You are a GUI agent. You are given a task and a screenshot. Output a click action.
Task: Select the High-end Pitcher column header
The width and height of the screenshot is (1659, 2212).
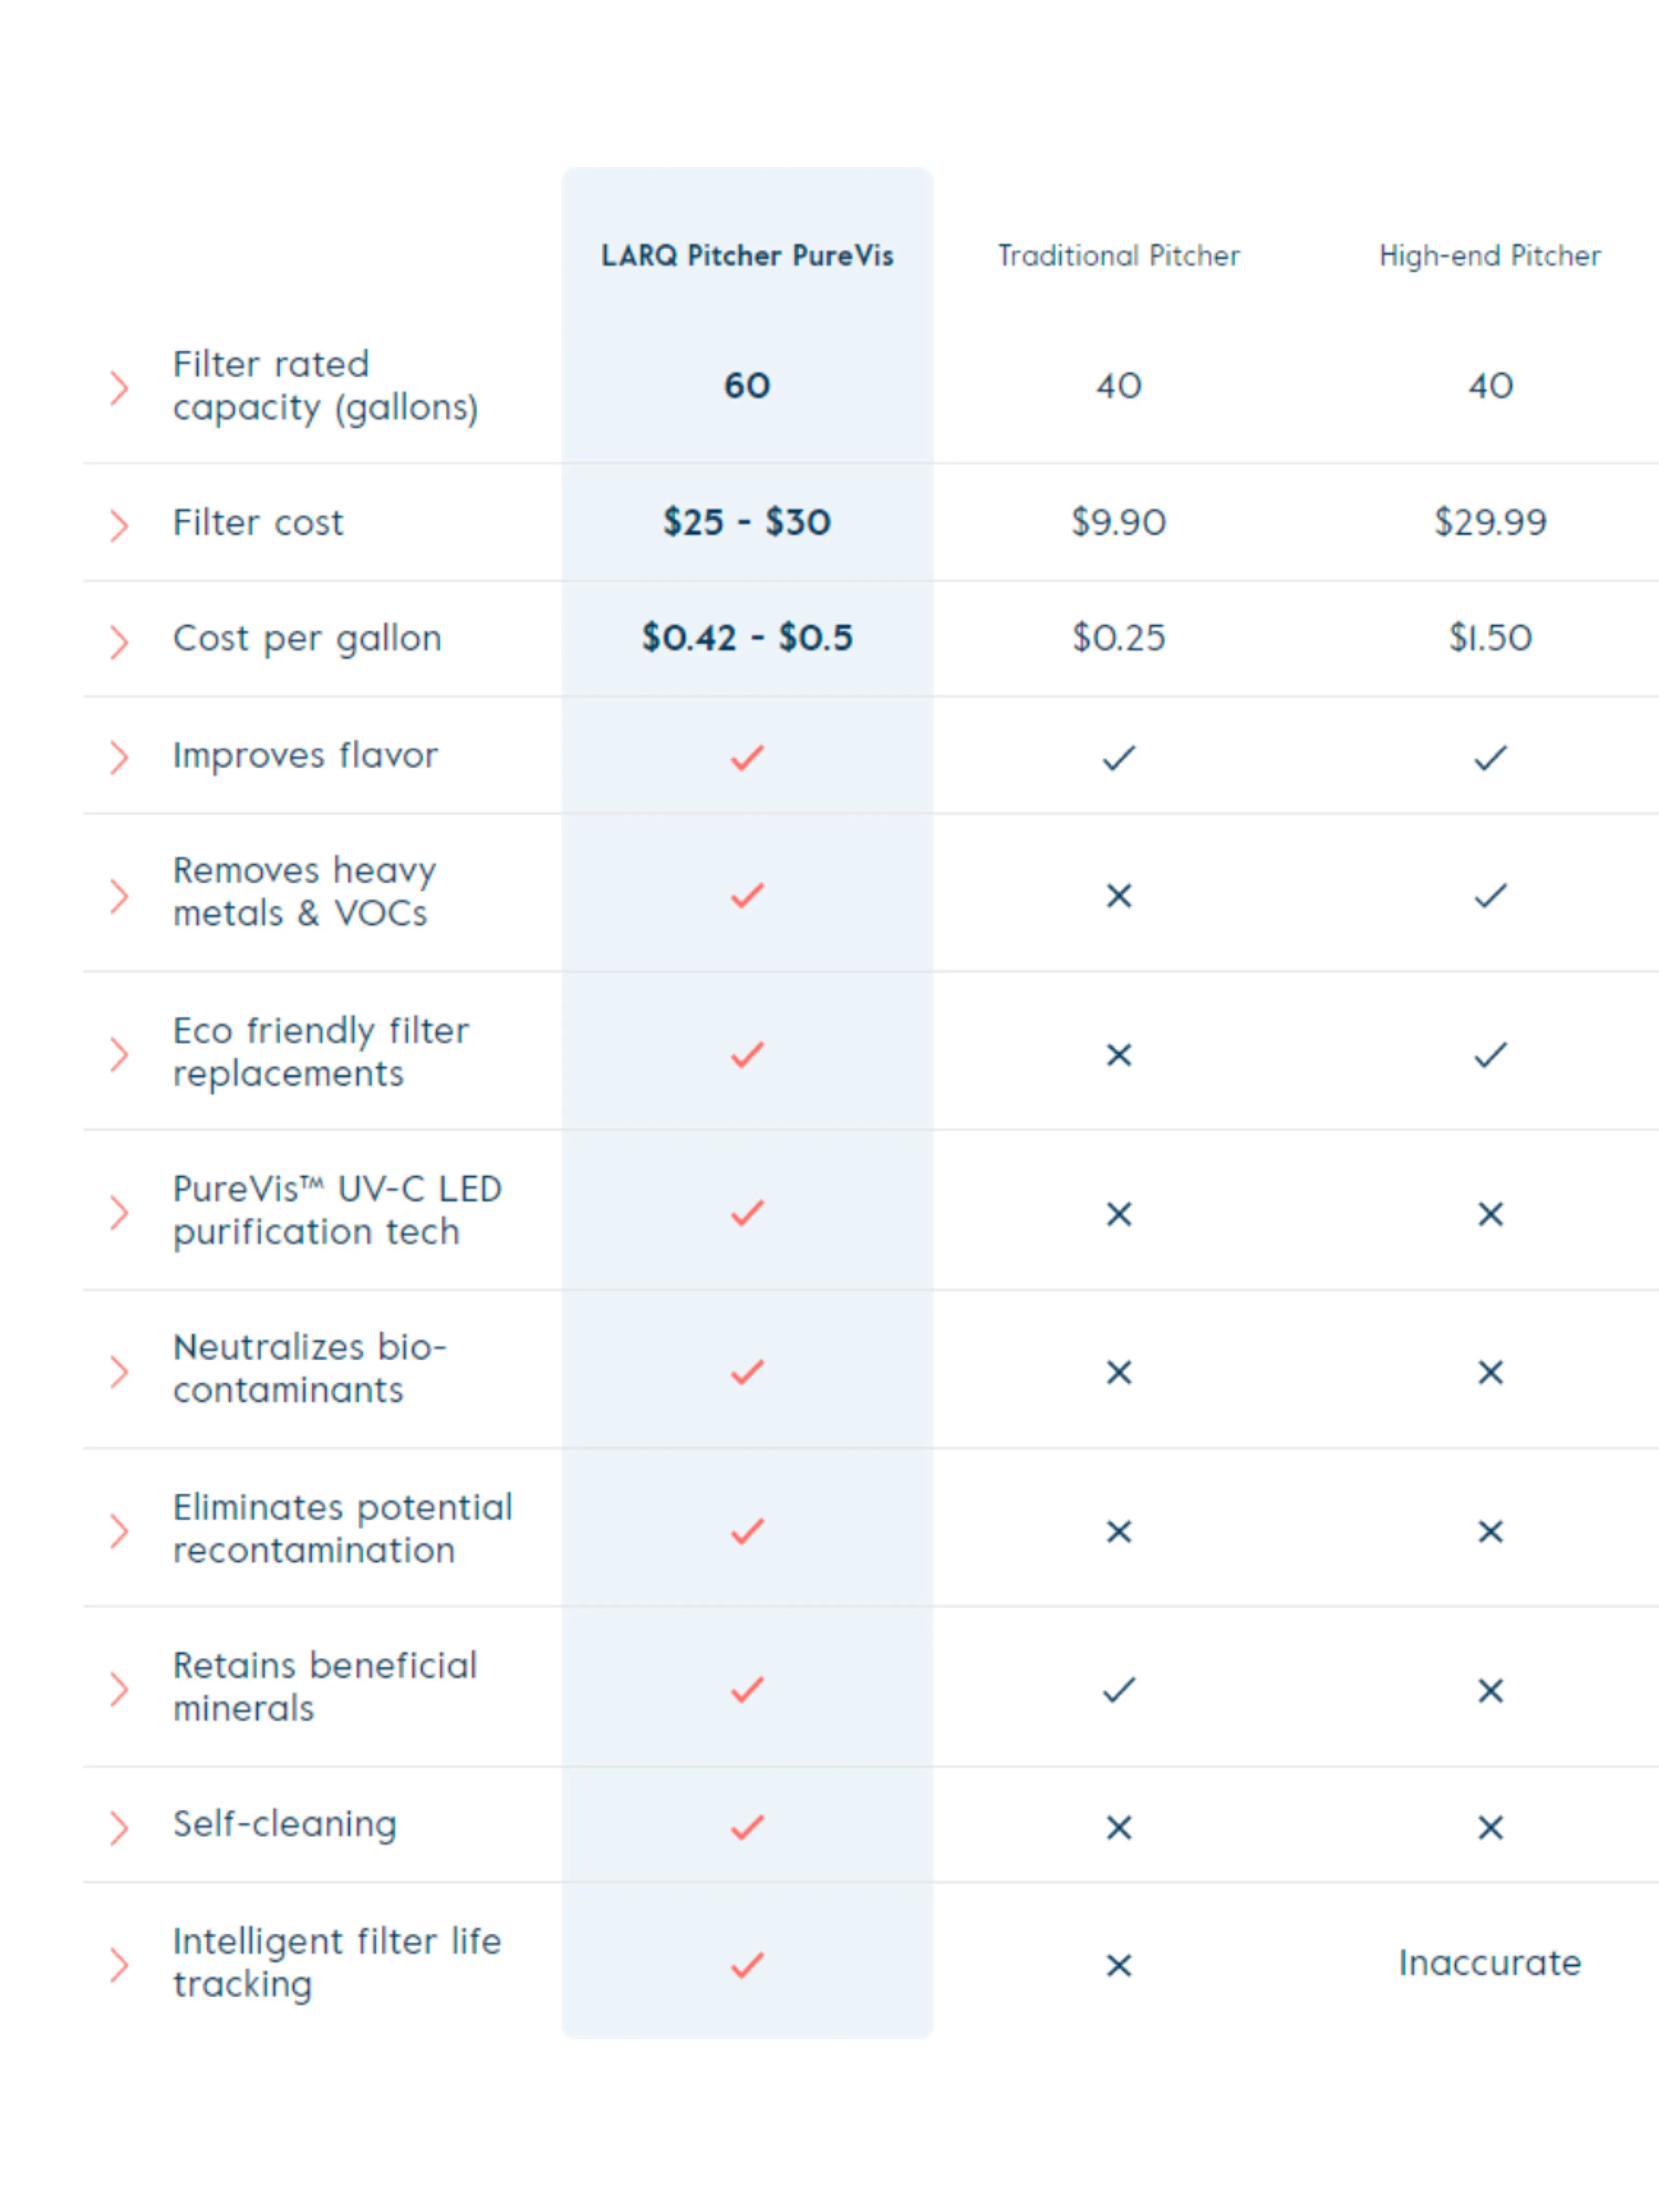(1490, 256)
